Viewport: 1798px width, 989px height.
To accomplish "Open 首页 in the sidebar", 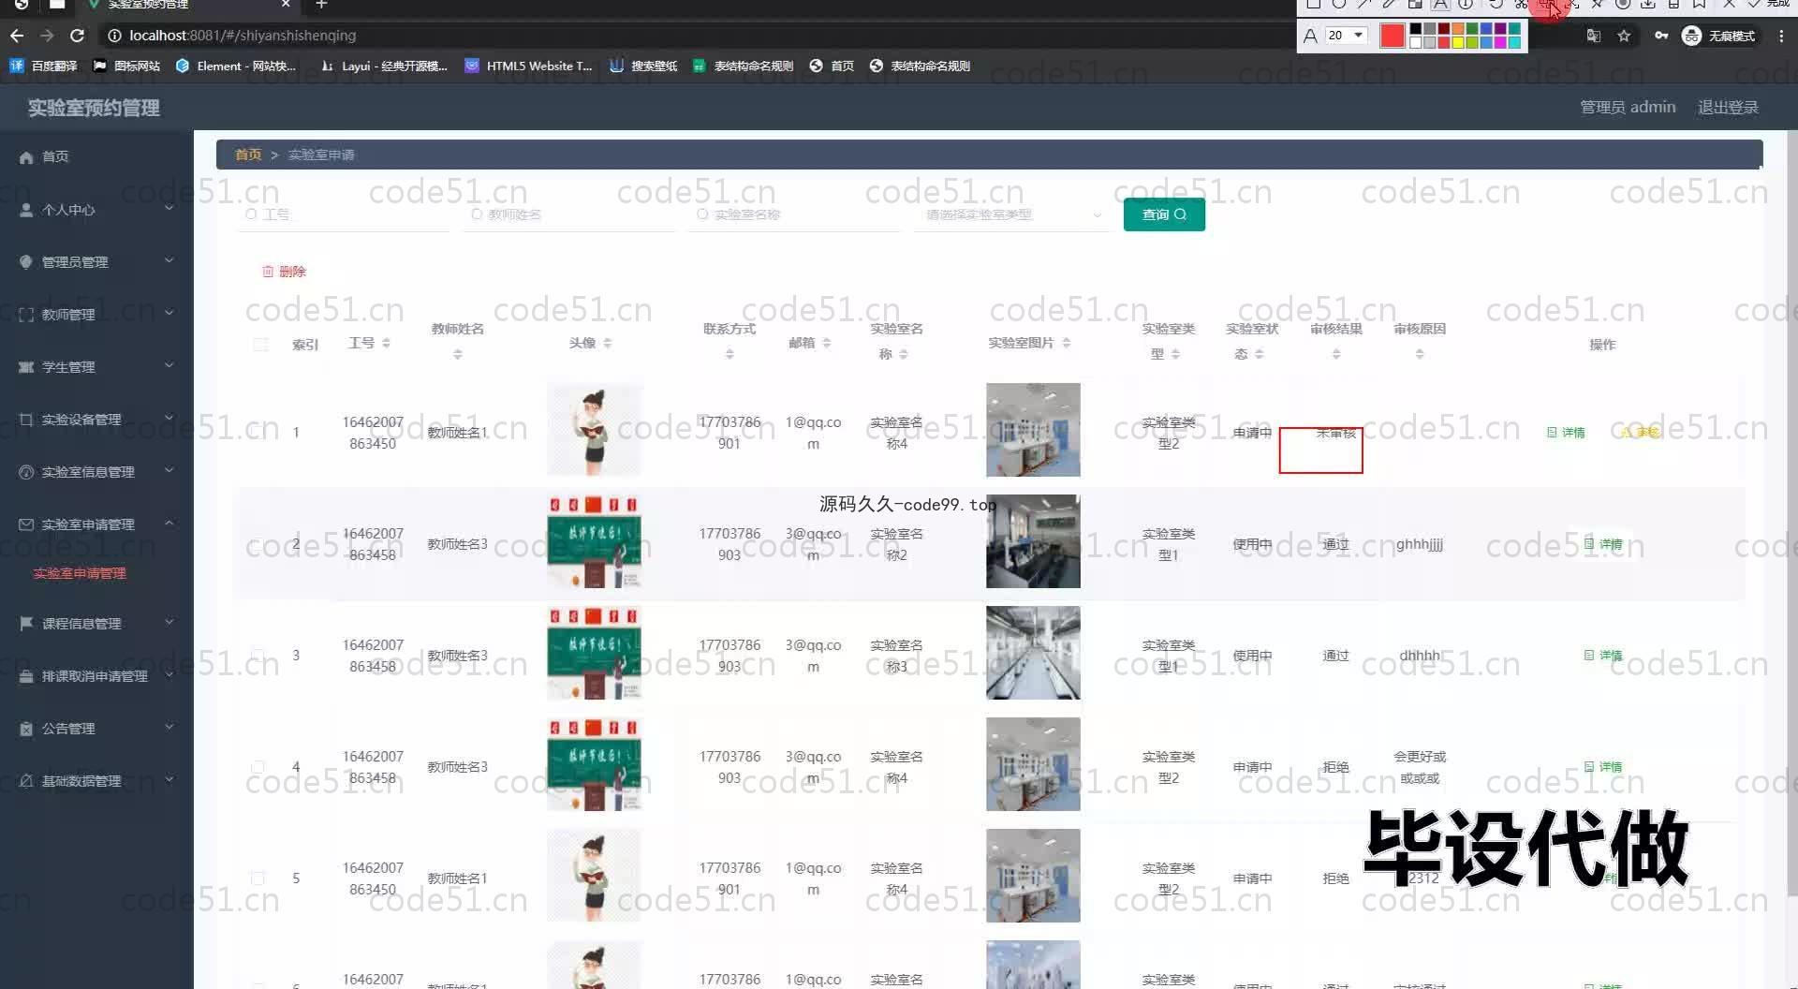I will pyautogui.click(x=55, y=156).
